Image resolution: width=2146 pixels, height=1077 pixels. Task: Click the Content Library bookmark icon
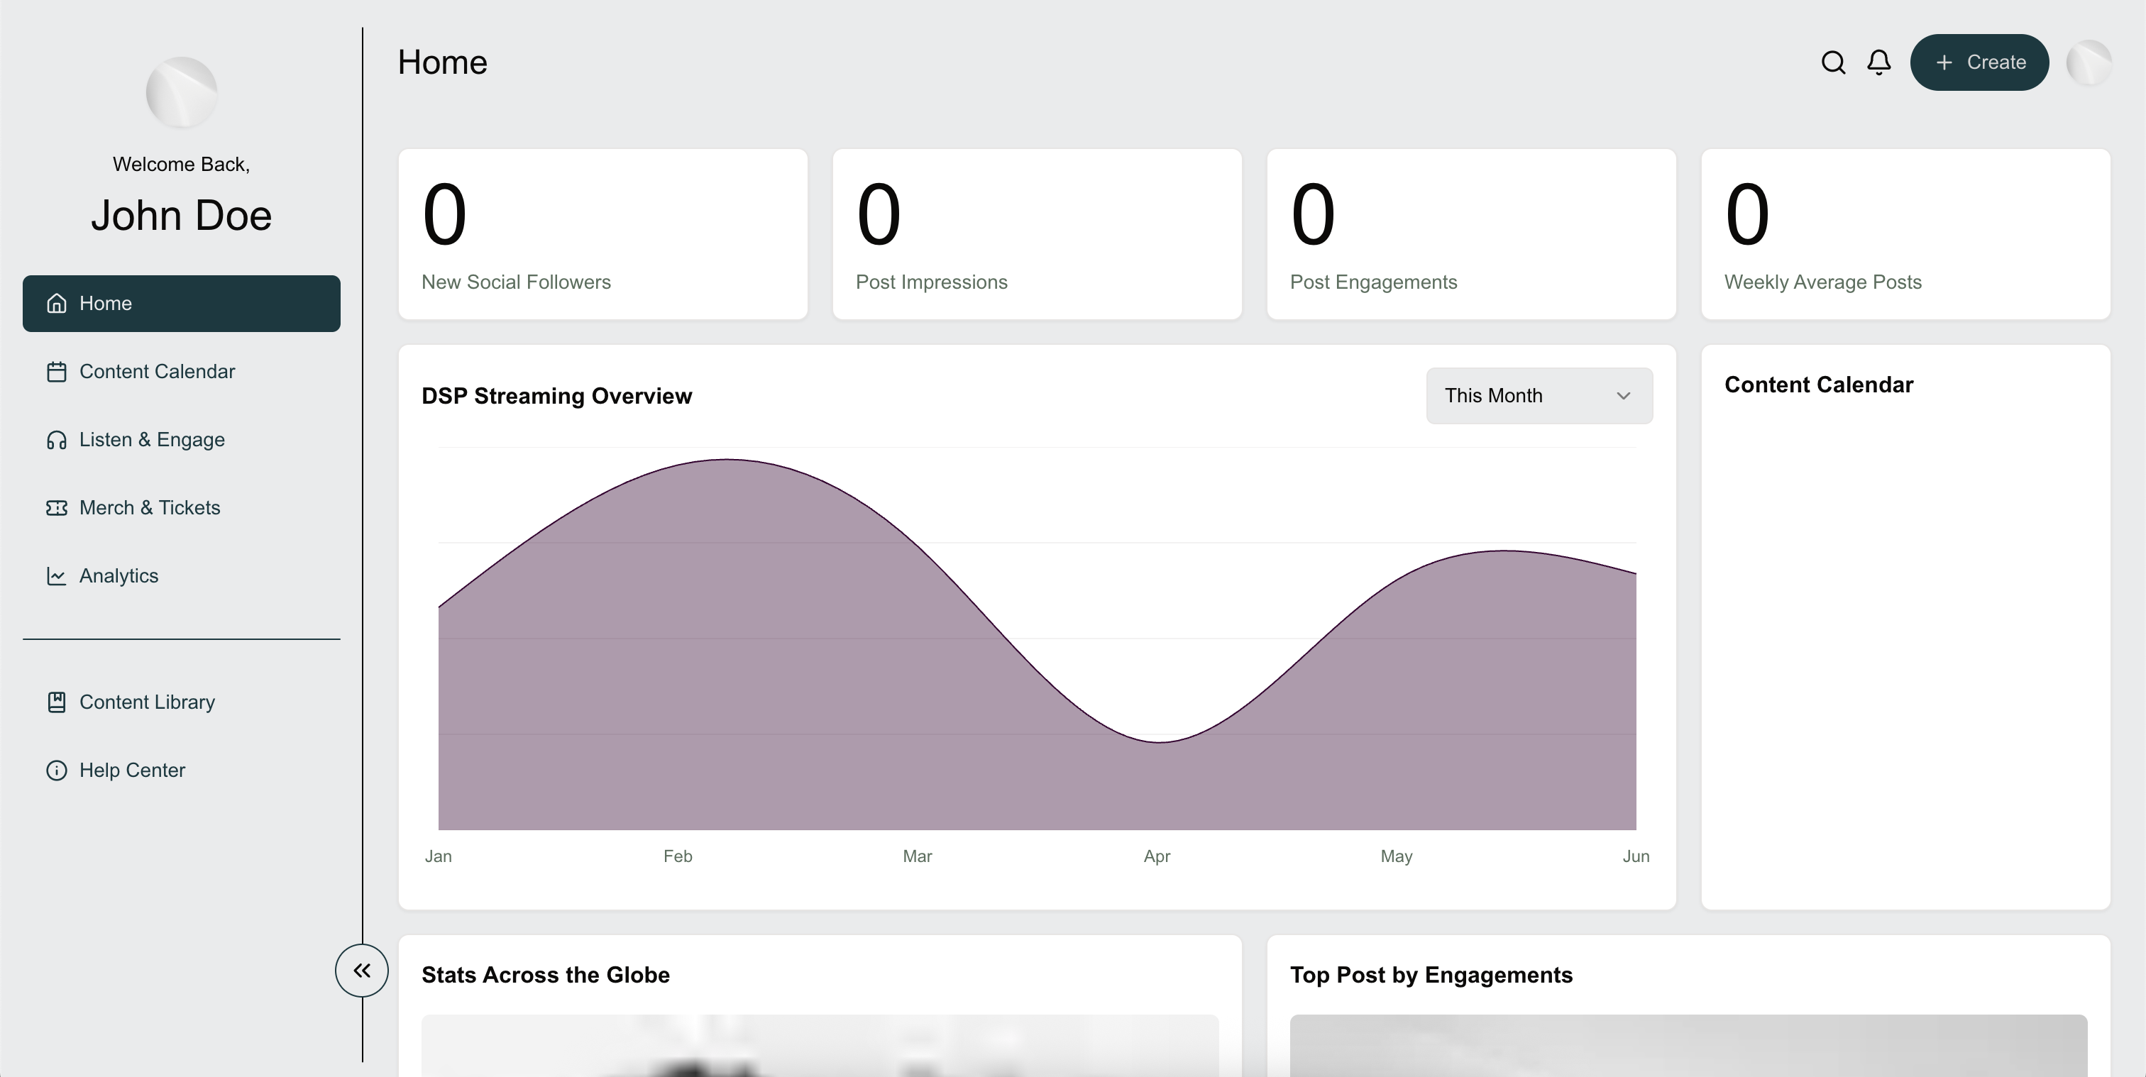57,702
